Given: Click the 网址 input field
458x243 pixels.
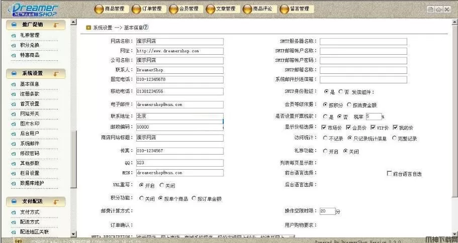Looking at the screenshot, I should coord(179,51).
